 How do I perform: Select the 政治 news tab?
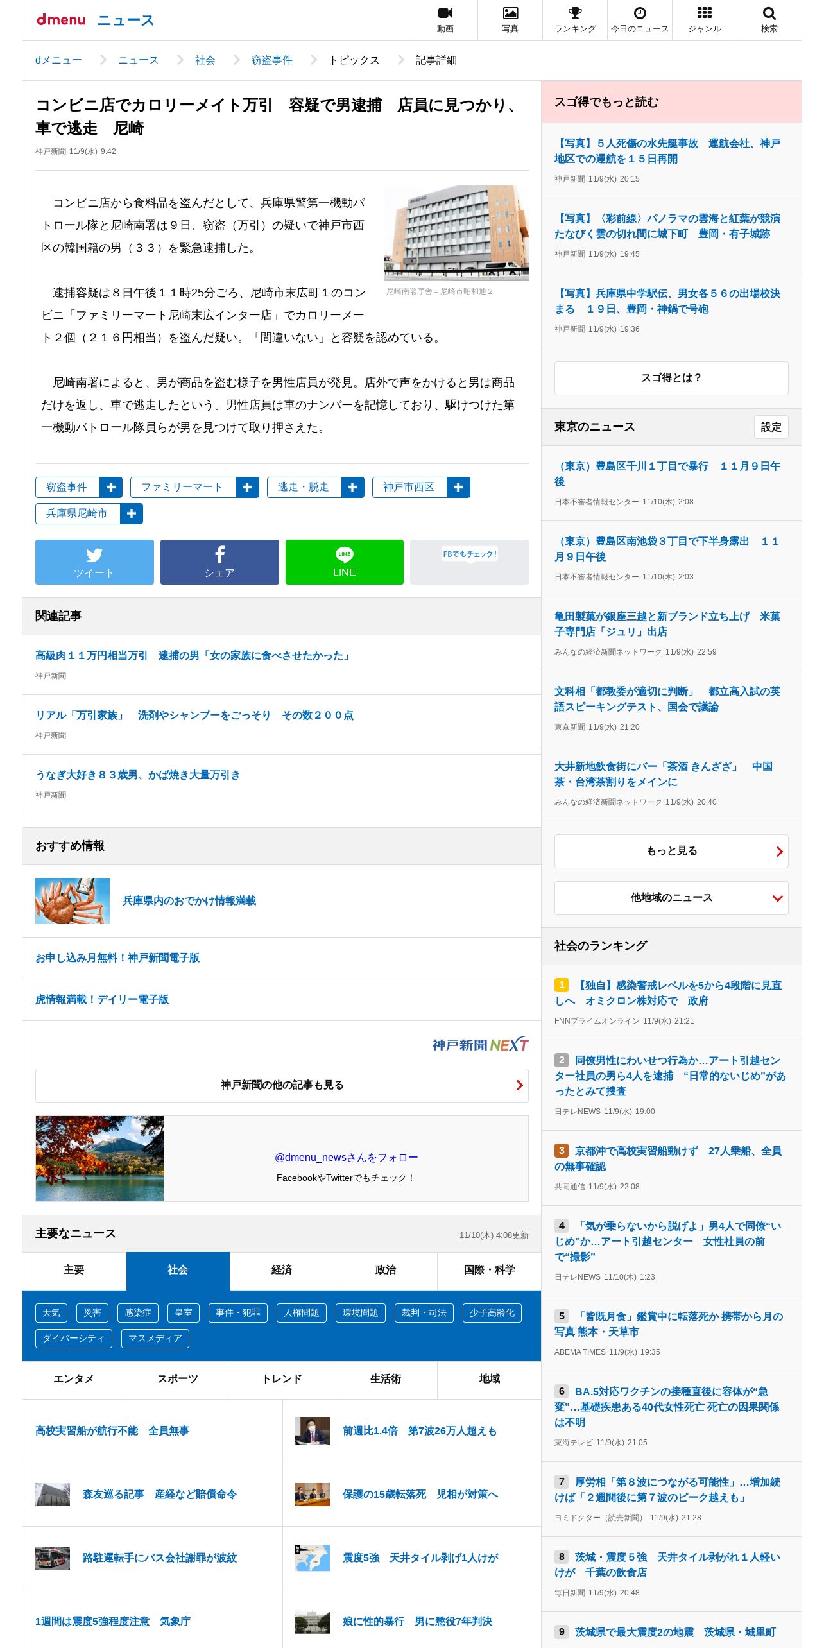tap(386, 1270)
